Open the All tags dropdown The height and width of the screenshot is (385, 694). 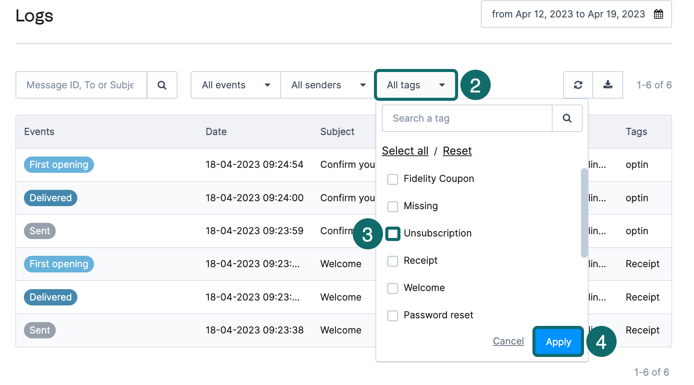click(416, 85)
